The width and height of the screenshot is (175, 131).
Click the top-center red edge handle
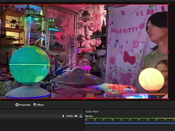coord(84,4)
